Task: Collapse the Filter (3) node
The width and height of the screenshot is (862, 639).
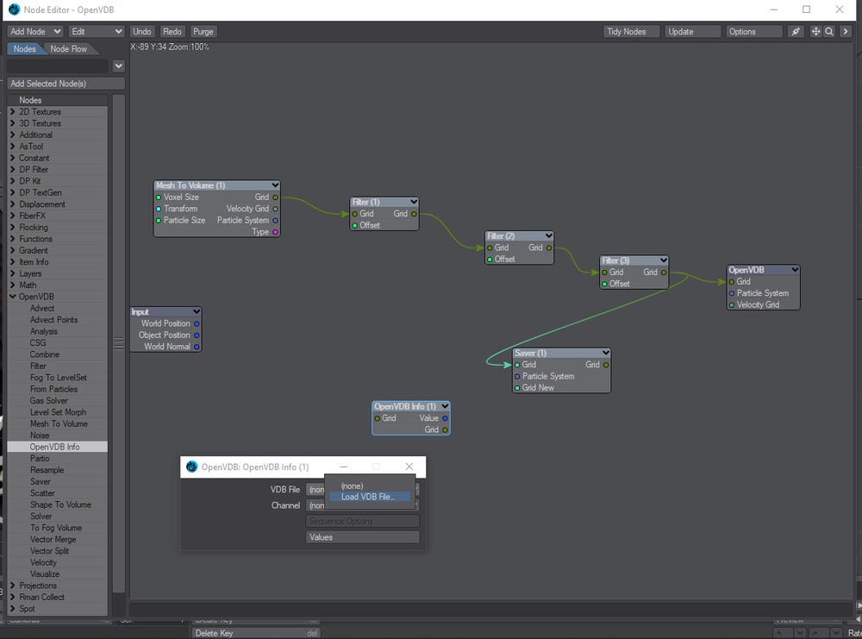Action: (663, 260)
